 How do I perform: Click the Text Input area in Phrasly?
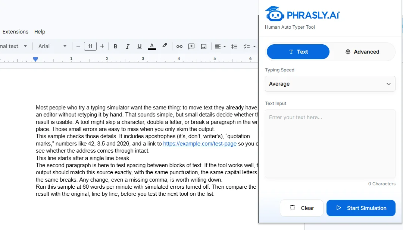(x=330, y=144)
